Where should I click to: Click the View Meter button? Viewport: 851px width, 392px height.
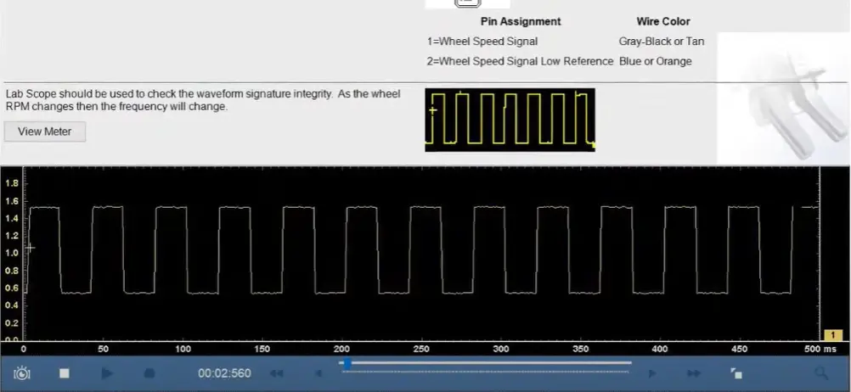[45, 132]
